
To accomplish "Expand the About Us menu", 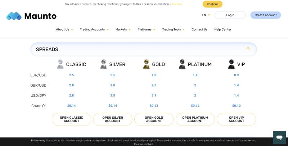I will click(64, 29).
